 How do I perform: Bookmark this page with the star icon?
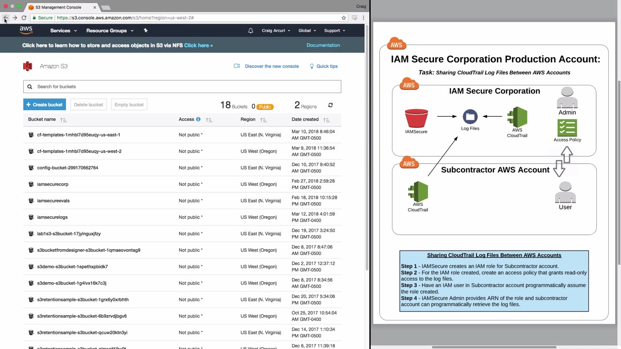click(x=343, y=18)
